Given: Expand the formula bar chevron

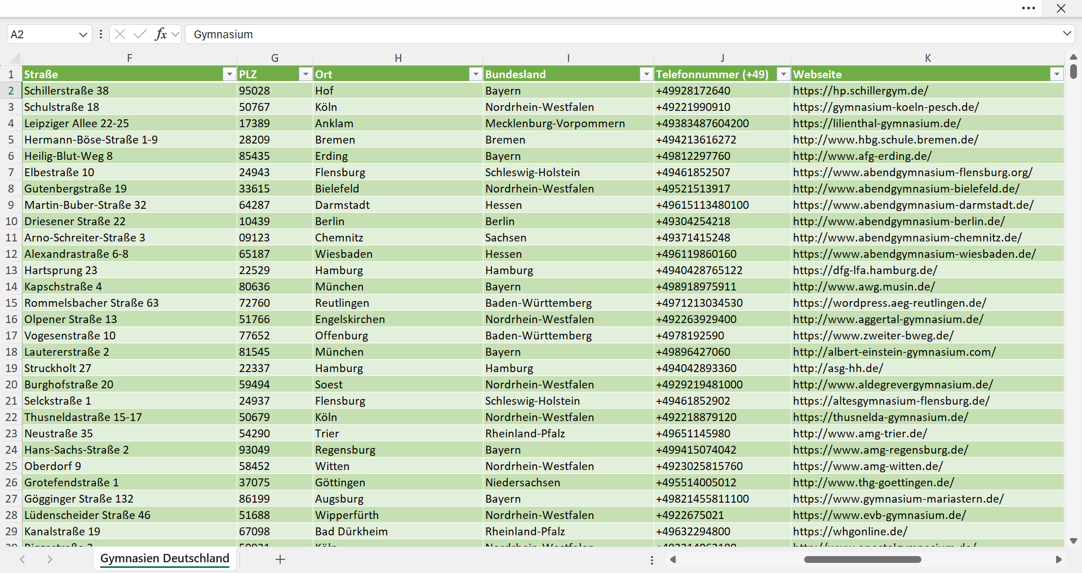Looking at the screenshot, I should [1067, 34].
